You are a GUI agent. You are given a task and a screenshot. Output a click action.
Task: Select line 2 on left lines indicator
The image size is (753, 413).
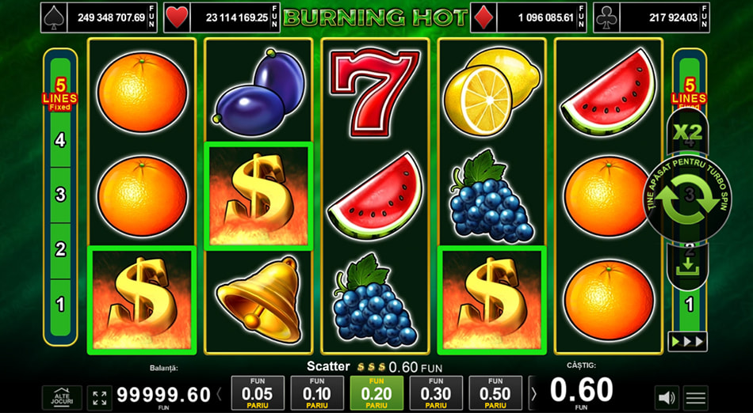tap(60, 250)
